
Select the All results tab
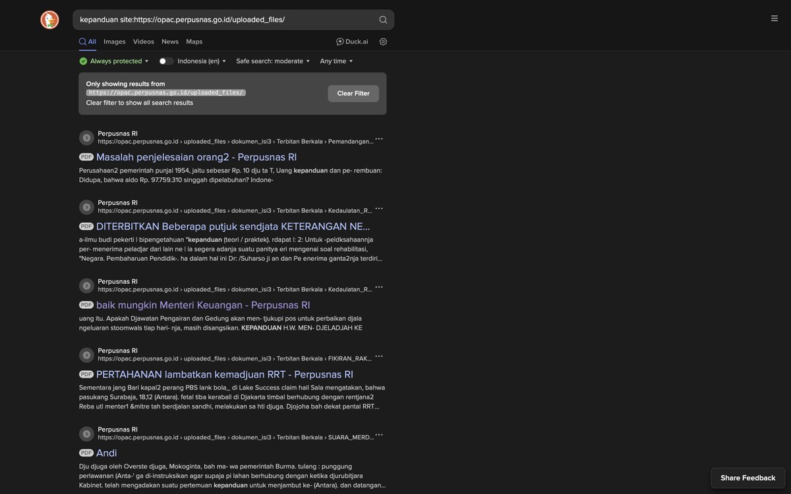[x=88, y=41]
